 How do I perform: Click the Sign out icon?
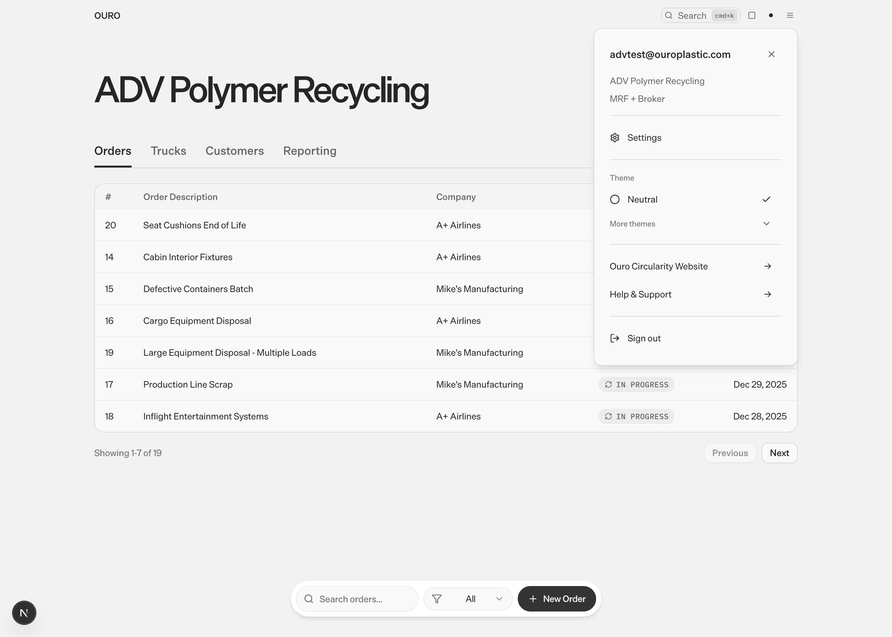[x=615, y=338]
